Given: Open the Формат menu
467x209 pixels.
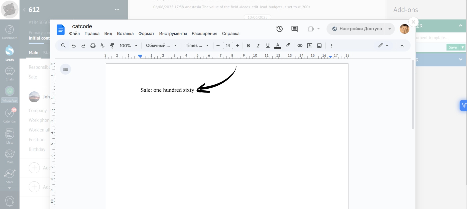Looking at the screenshot, I should (146, 34).
